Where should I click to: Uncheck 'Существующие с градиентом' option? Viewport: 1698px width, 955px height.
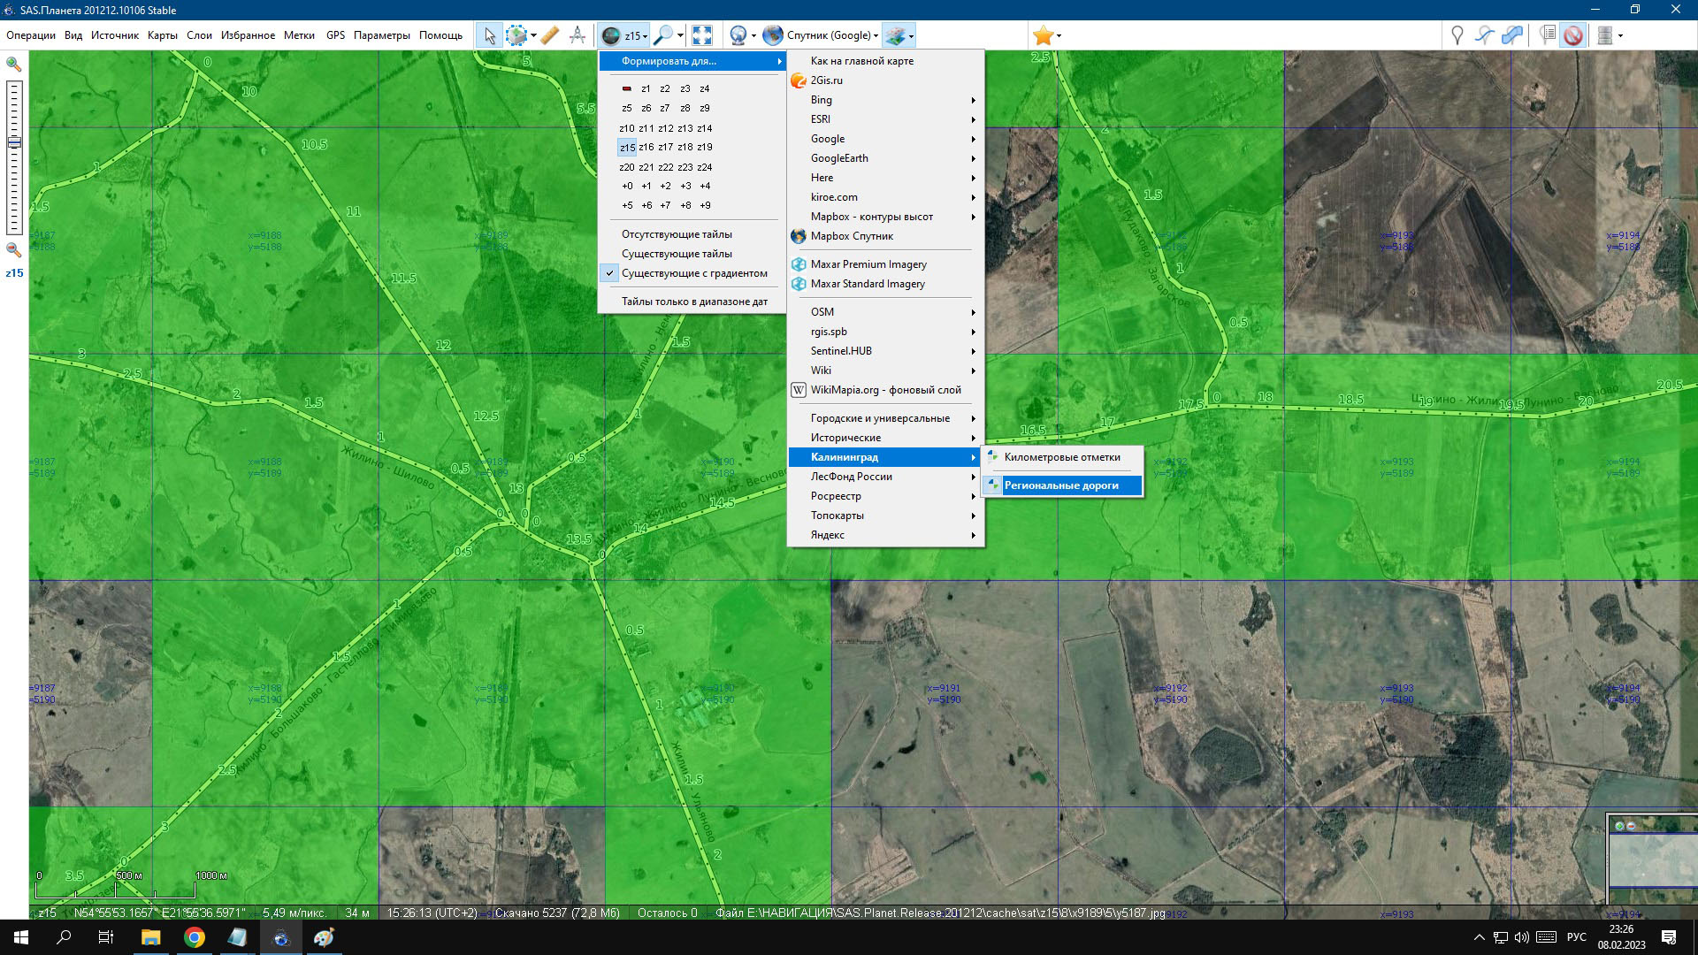pyautogui.click(x=693, y=273)
